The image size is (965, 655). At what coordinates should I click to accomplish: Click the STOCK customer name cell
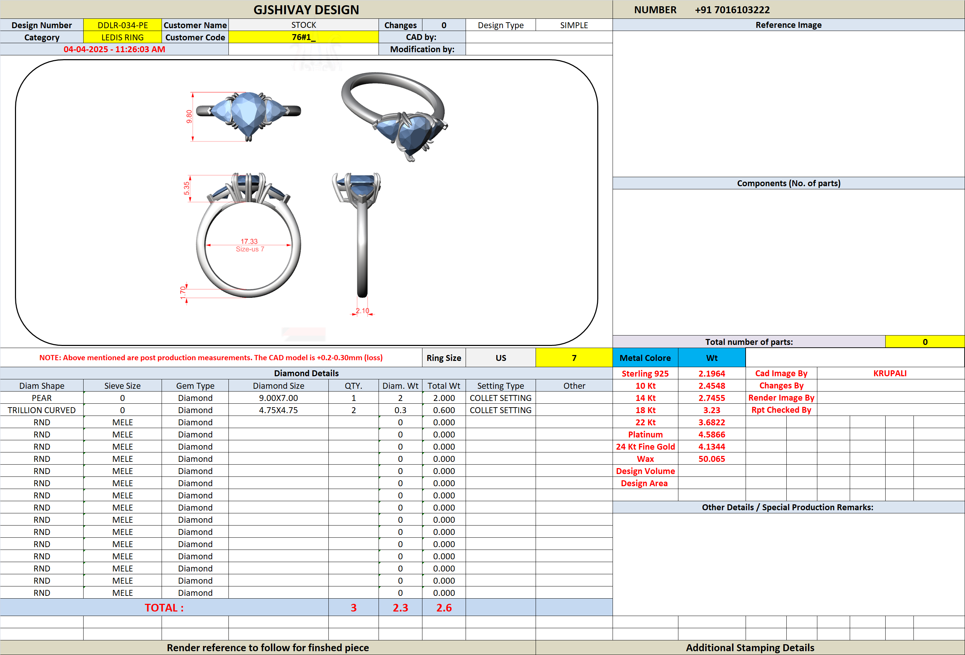[304, 25]
